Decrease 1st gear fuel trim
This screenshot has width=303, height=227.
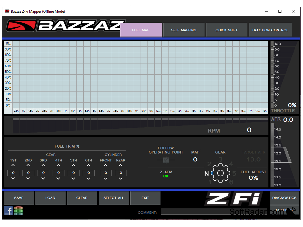(13, 179)
